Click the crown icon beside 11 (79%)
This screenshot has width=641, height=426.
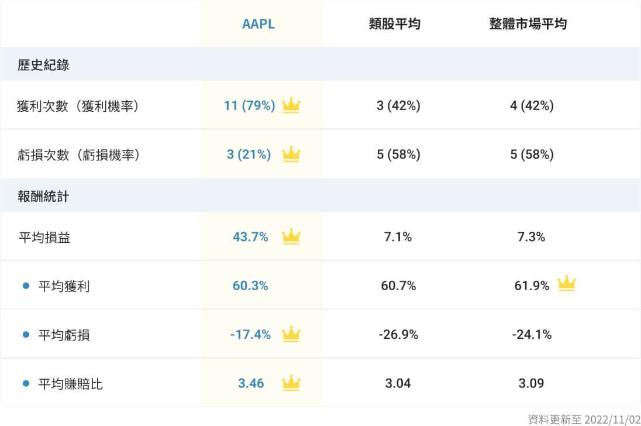(x=291, y=106)
